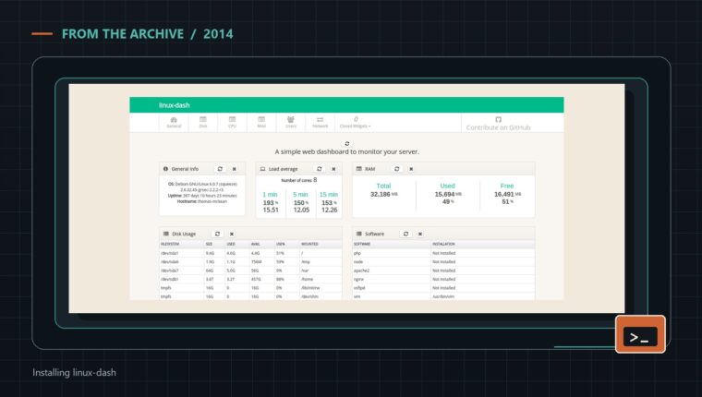Refresh the Load average widget
This screenshot has width=702, height=397.
pyautogui.click(x=320, y=169)
